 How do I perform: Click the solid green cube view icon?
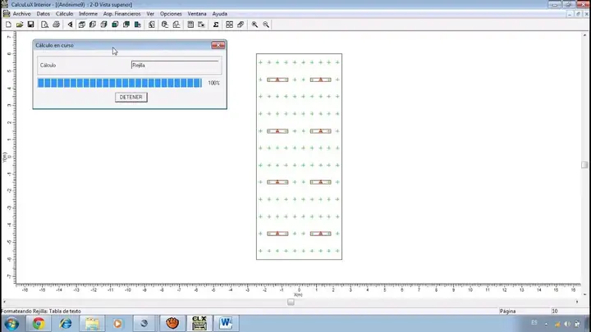(x=115, y=25)
